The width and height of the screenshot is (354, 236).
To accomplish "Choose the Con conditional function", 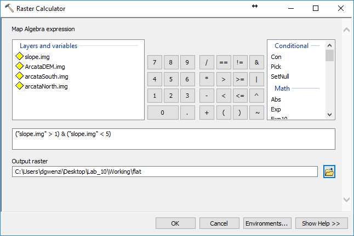I will [x=276, y=57].
